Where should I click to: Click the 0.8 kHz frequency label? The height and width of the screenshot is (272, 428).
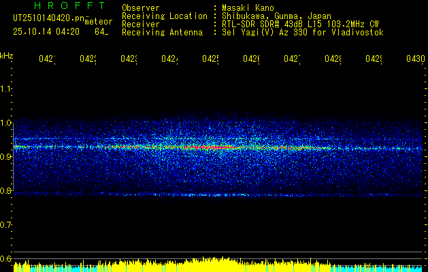pyautogui.click(x=5, y=191)
